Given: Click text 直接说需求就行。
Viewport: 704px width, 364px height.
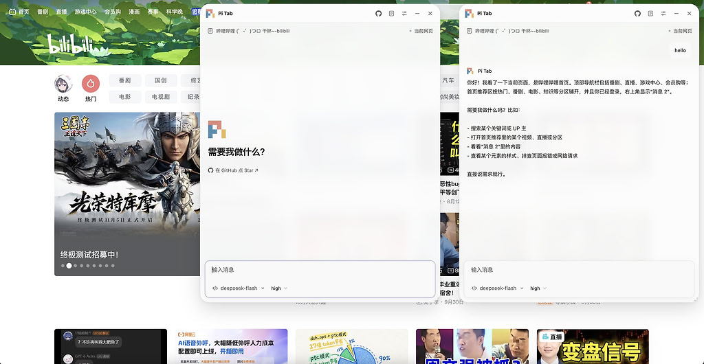Looking at the screenshot, I should pyautogui.click(x=486, y=174).
